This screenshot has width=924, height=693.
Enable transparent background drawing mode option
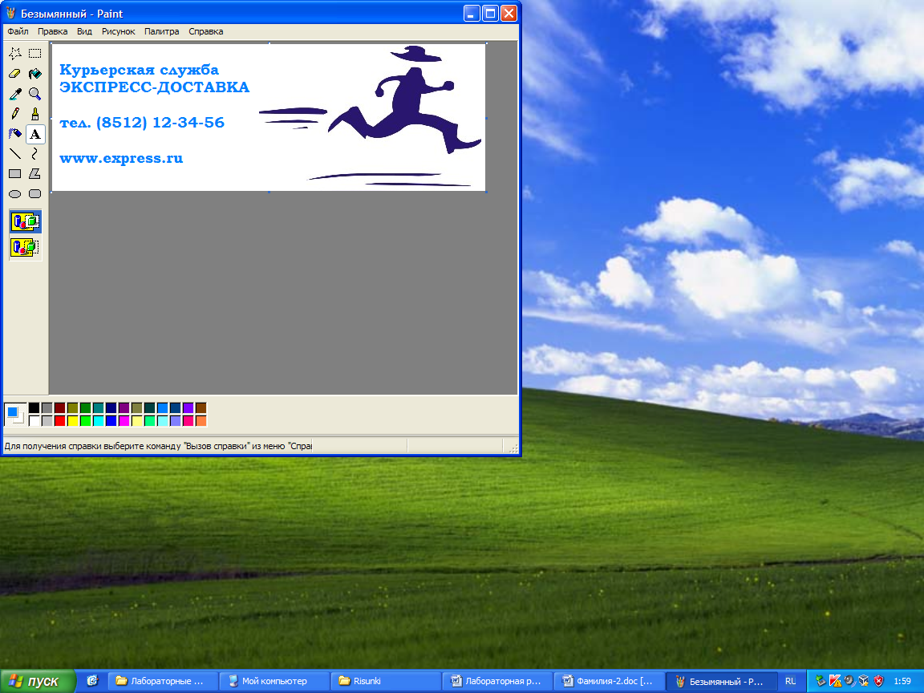26,247
